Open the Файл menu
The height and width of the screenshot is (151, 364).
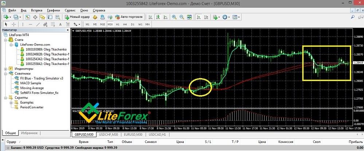pos(12,10)
